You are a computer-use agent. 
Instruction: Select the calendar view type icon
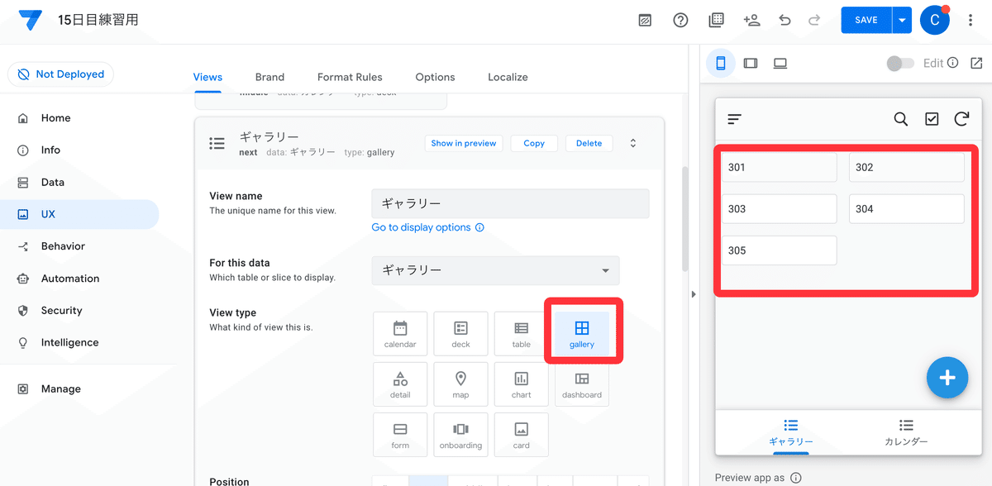[x=400, y=333]
